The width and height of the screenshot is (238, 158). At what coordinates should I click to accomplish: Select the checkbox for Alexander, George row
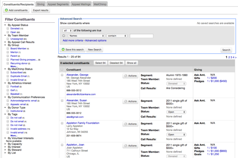pos(62,75)
